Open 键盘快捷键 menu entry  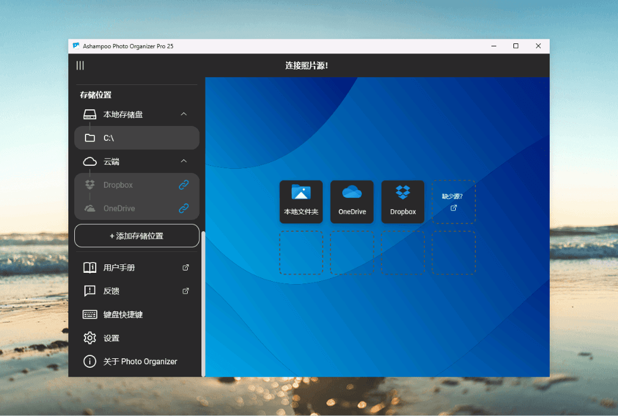[137, 314]
